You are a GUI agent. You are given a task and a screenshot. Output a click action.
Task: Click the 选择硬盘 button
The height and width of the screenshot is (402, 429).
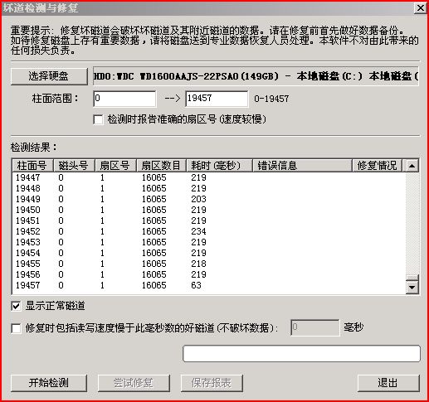click(x=49, y=76)
